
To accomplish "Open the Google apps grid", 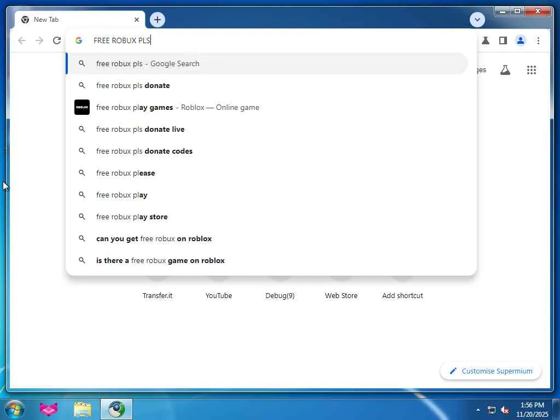I will [x=532, y=70].
